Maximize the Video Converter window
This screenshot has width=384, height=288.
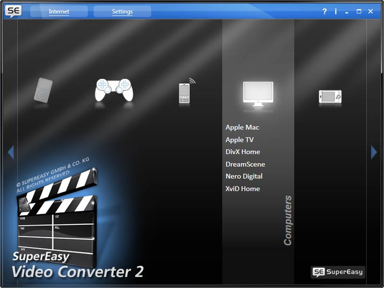(x=359, y=12)
